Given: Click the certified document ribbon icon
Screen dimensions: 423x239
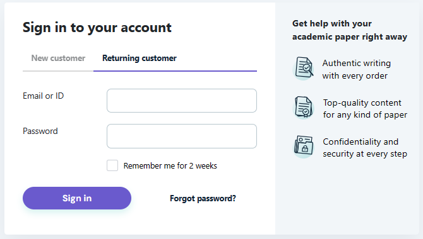Looking at the screenshot, I should coord(304,108).
